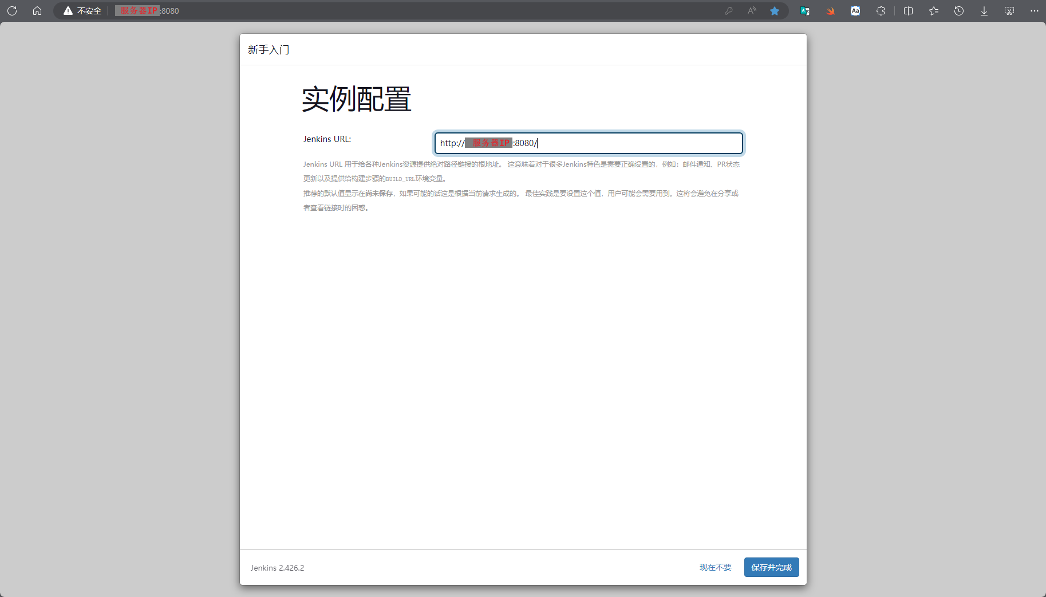Click the Jenkins URL: label
The width and height of the screenshot is (1046, 597).
tap(327, 139)
